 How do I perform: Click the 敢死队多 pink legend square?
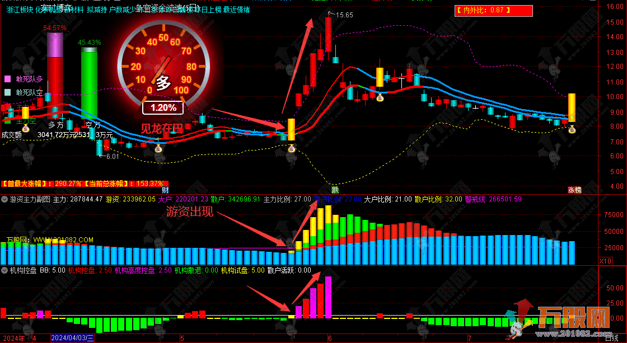click(x=7, y=79)
